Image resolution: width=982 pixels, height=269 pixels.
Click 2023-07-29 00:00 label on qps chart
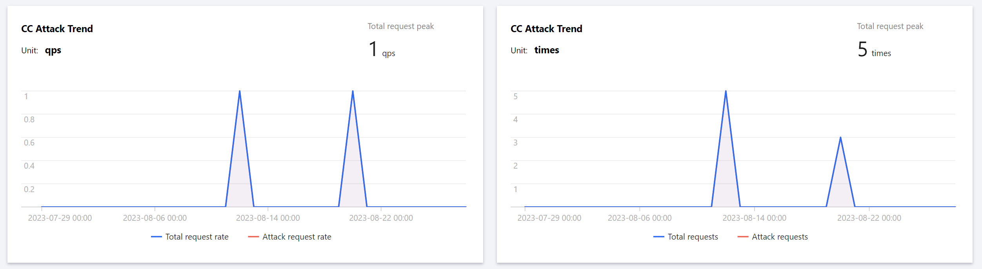[x=60, y=218]
